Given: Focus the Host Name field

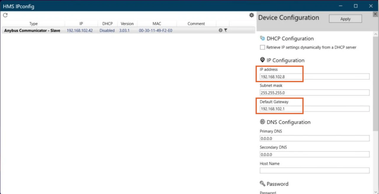Looking at the screenshot, I should [x=314, y=170].
